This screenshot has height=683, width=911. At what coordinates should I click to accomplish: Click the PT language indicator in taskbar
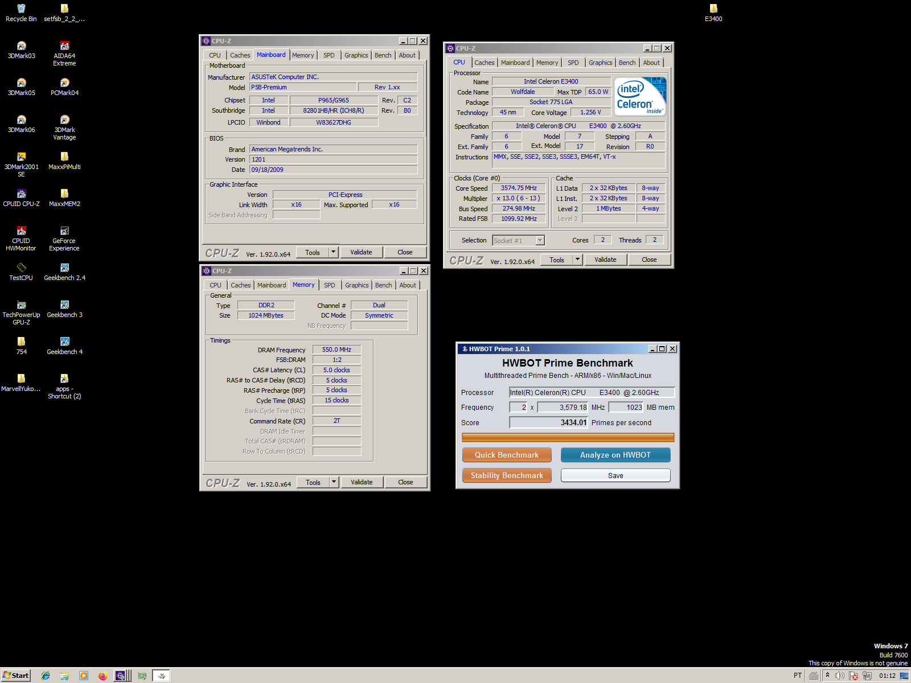(x=798, y=676)
